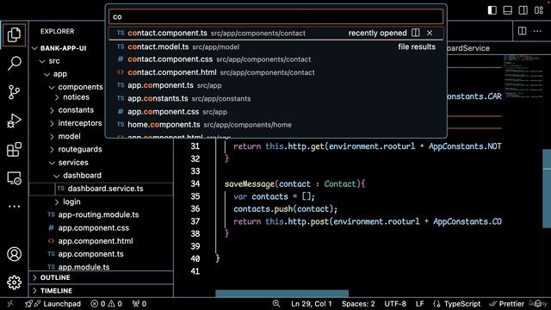Open the Accounts menu
551x310 pixels.
pos(14,254)
